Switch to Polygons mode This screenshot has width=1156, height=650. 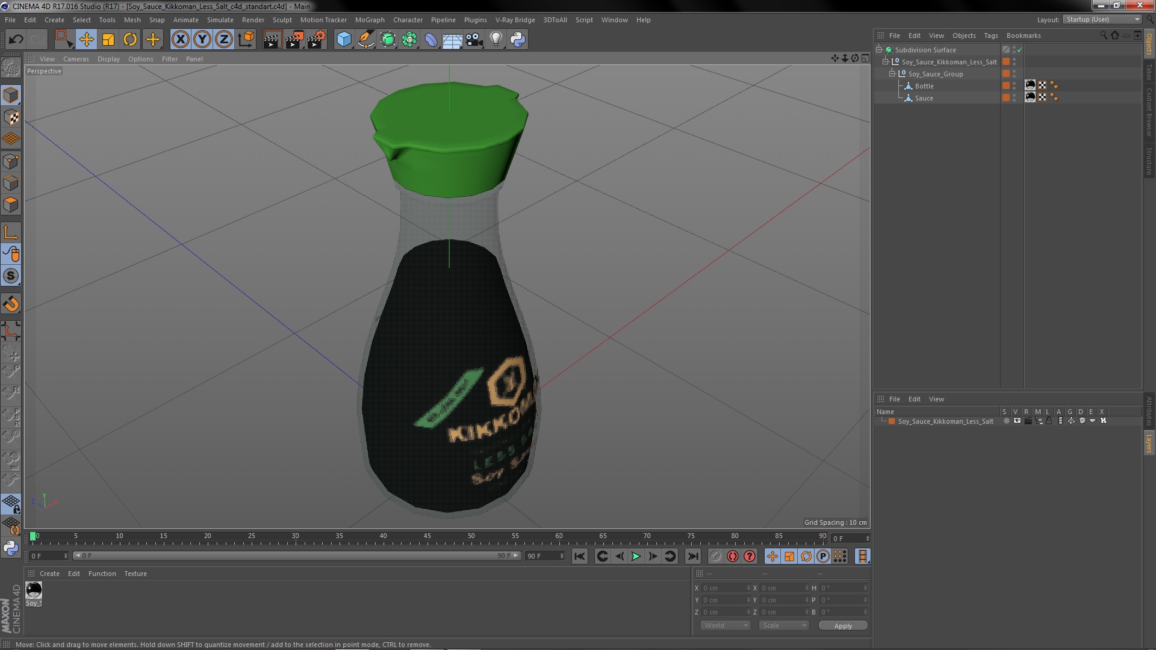tap(11, 205)
